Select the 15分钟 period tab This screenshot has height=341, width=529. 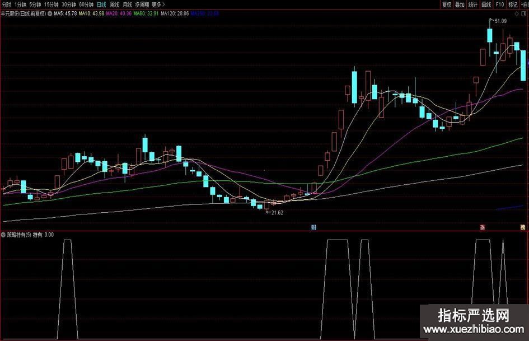(x=52, y=4)
